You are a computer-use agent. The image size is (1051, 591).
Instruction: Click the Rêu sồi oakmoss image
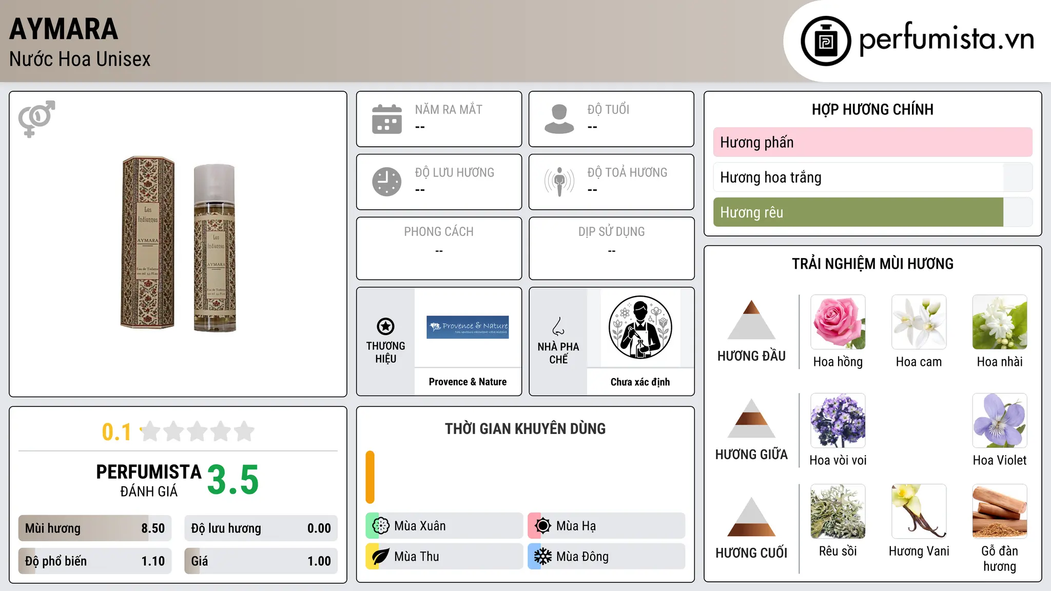tap(838, 511)
